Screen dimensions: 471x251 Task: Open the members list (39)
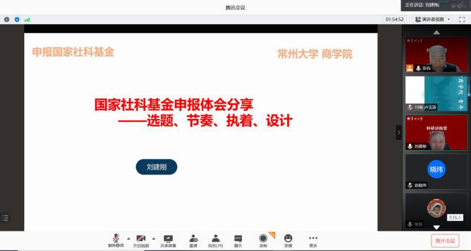(215, 239)
